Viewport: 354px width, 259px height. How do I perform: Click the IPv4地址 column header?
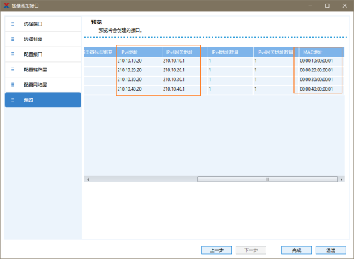click(139, 52)
